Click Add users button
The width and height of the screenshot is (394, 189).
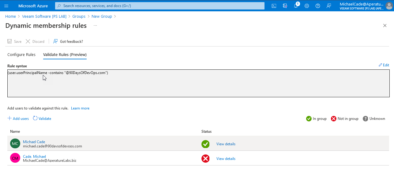coord(18,118)
